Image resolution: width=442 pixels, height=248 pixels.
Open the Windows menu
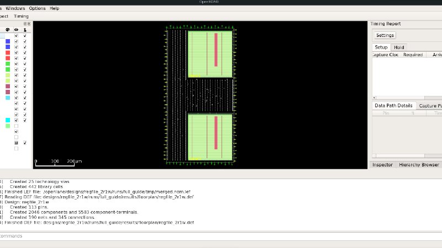[x=15, y=8]
